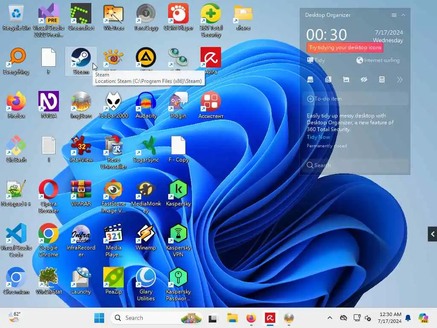Select FastStone Image Viewer icon
The image size is (437, 328).
(114, 196)
